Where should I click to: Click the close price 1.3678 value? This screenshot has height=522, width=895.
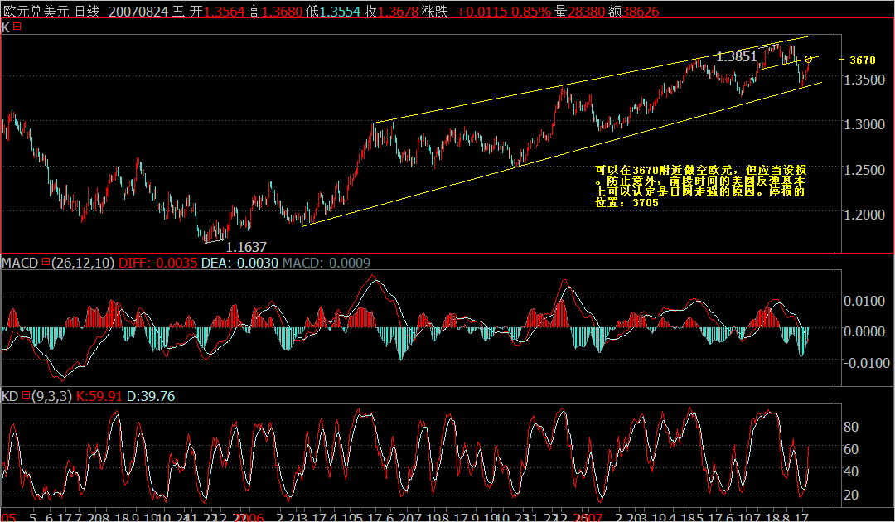coord(399,12)
